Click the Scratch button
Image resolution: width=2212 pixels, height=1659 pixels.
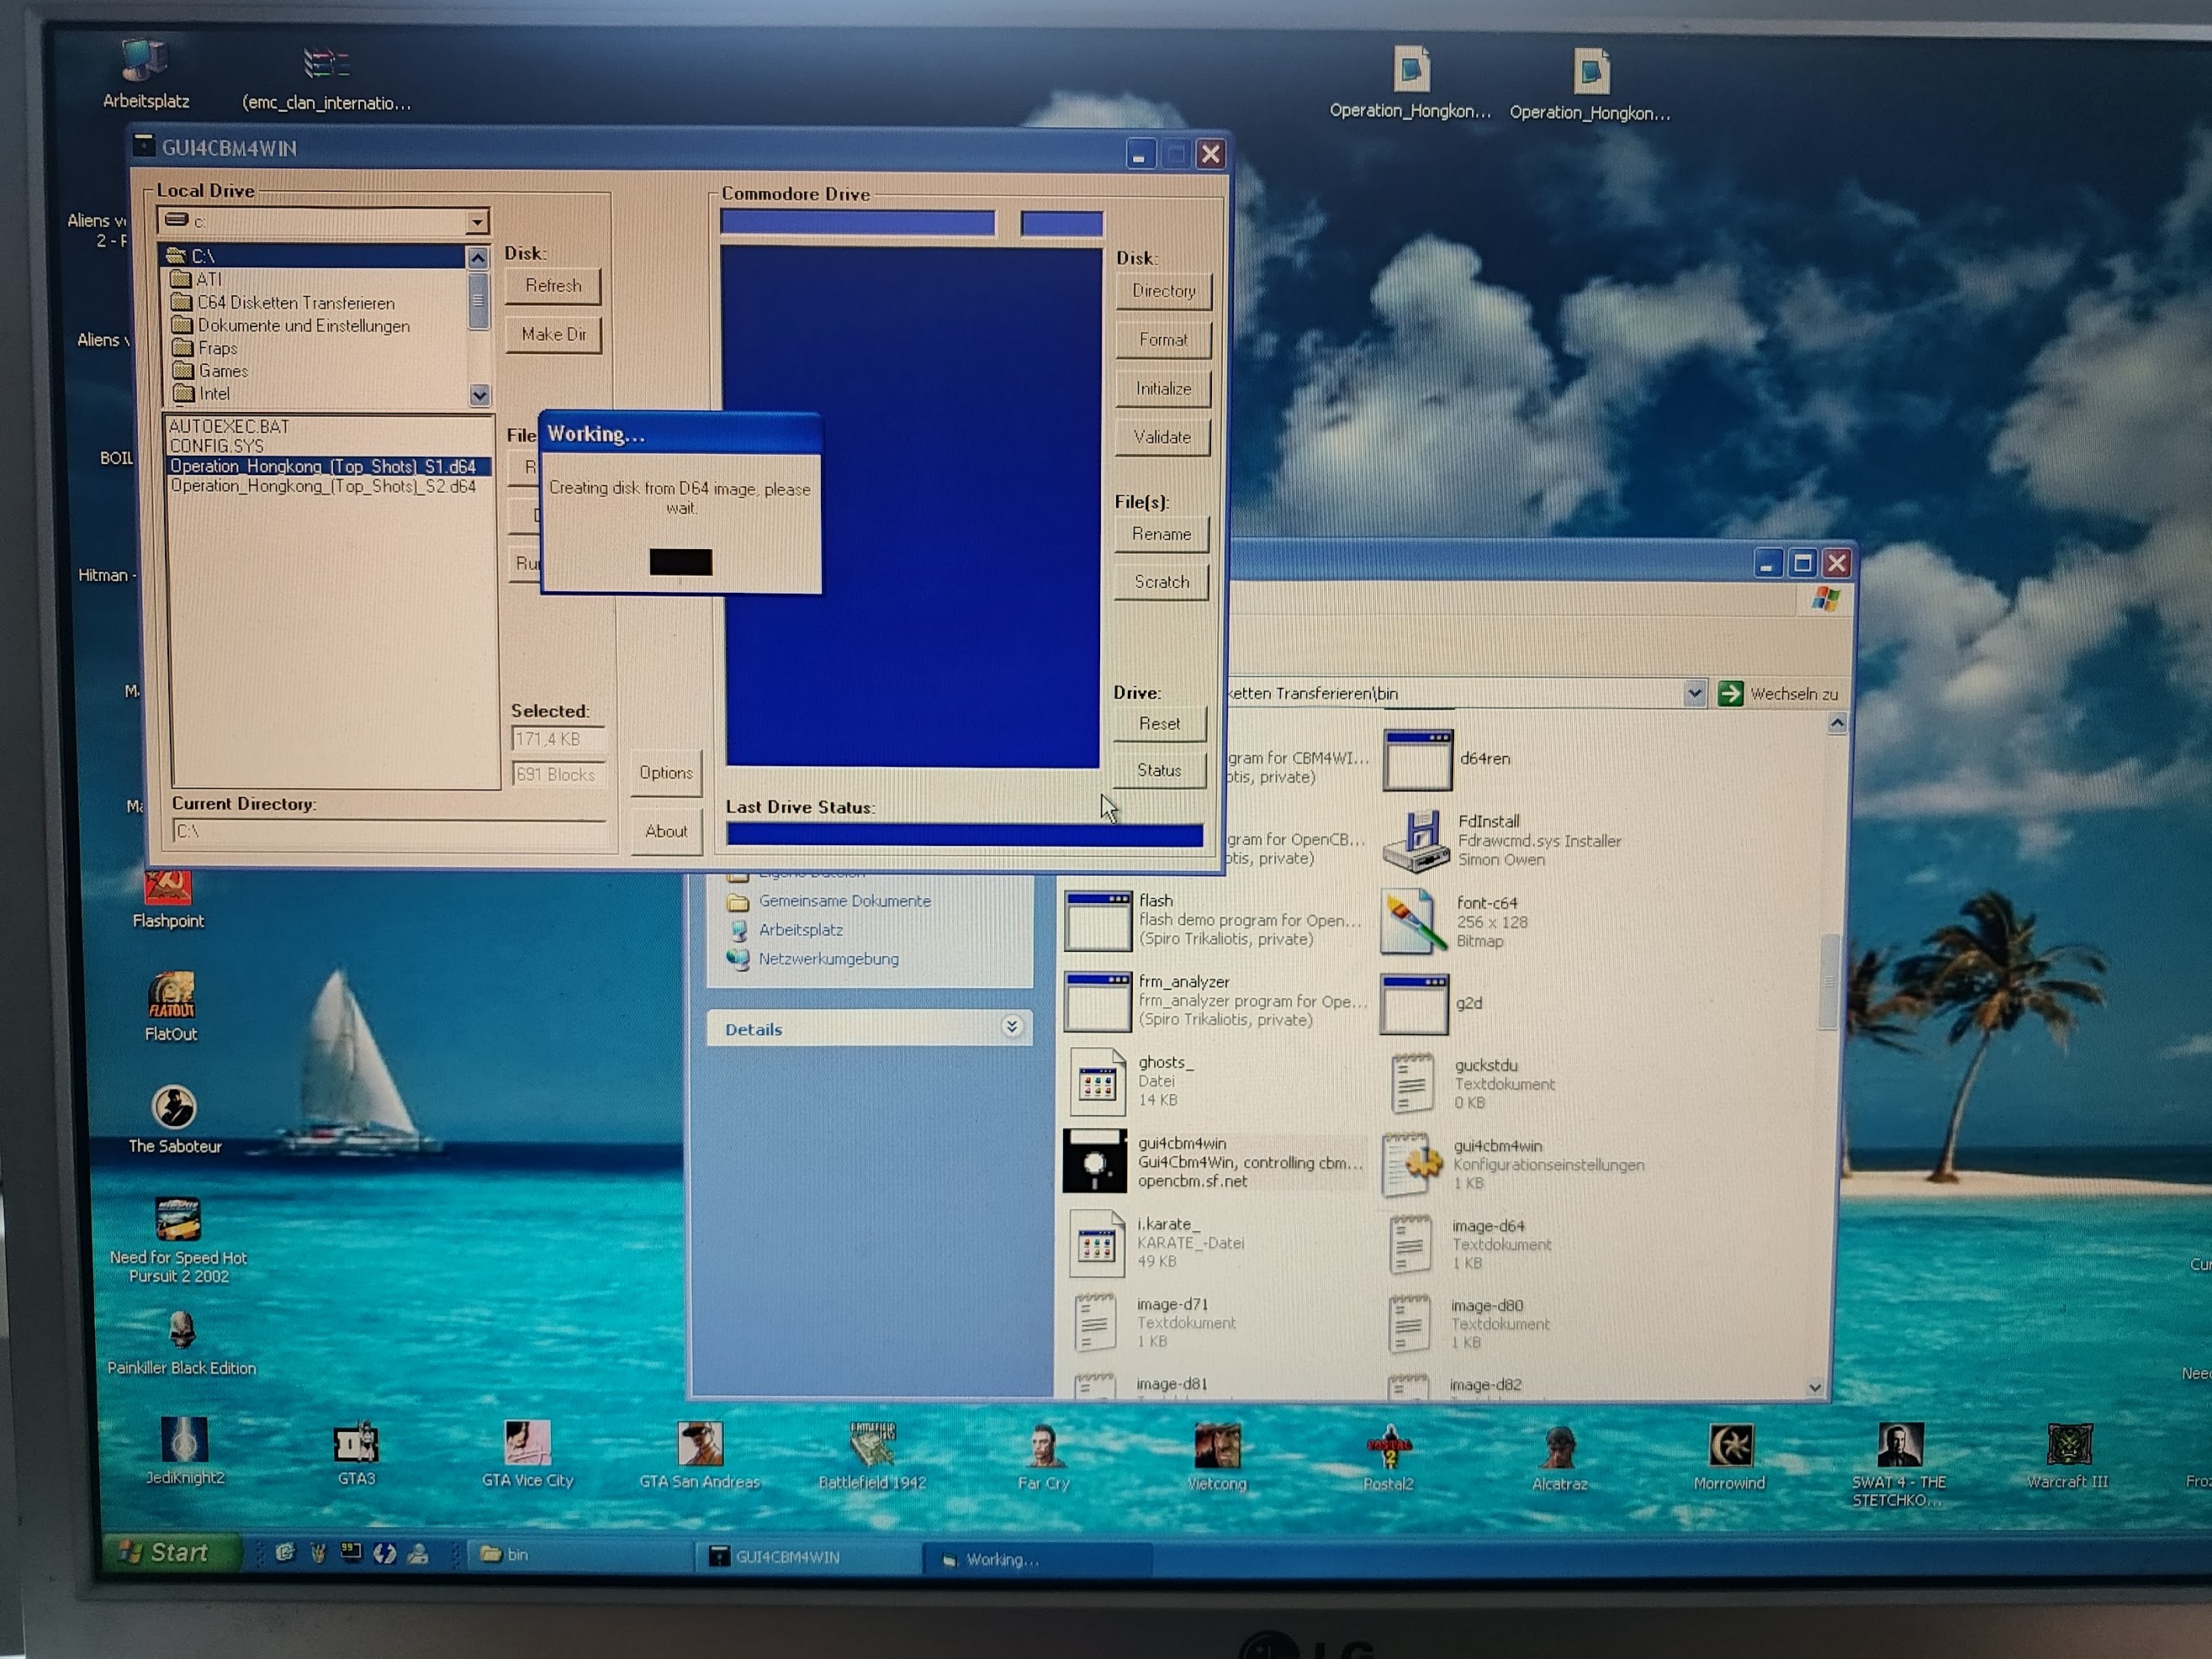point(1161,582)
